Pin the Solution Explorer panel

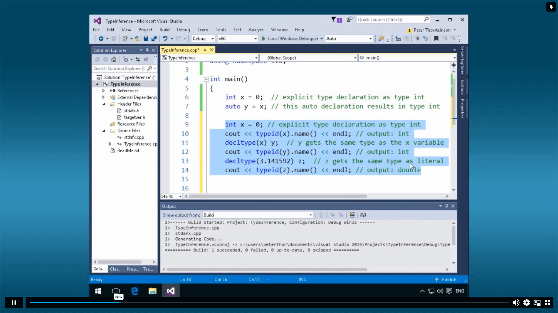pos(147,50)
